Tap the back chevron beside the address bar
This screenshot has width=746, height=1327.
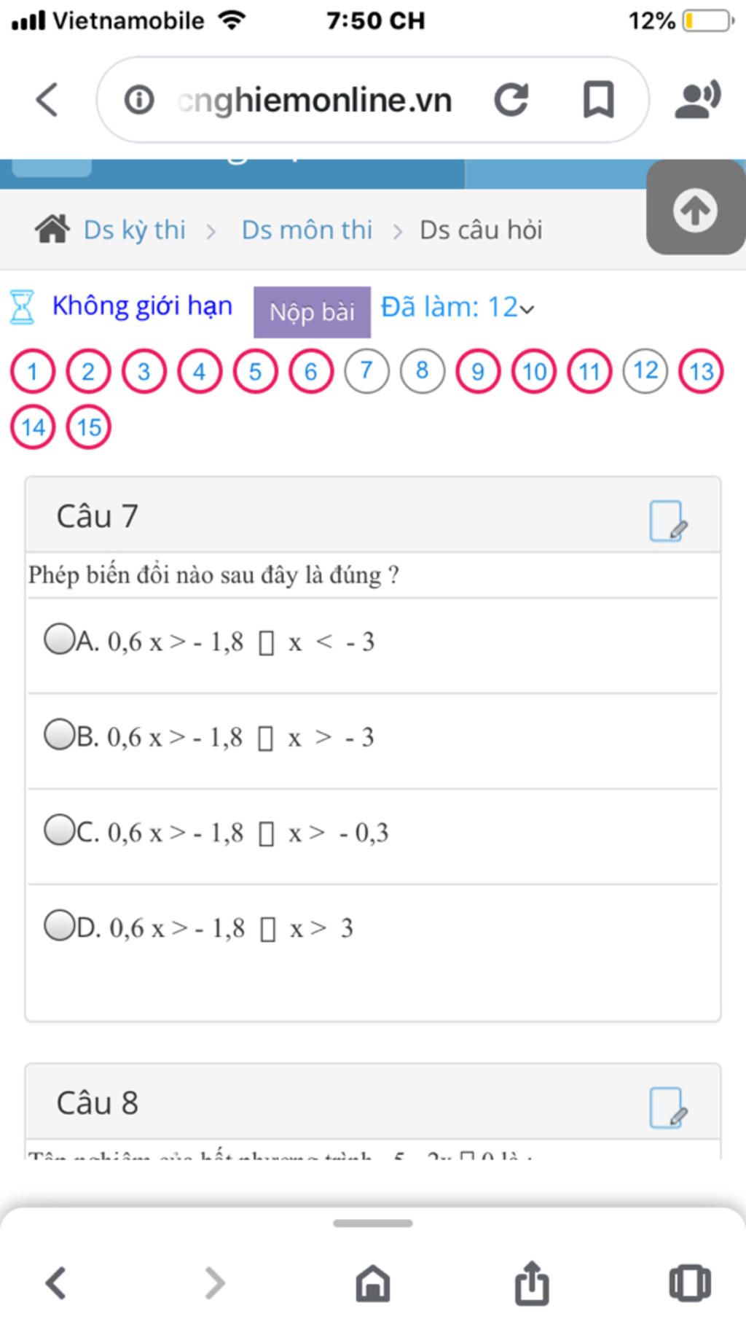click(x=47, y=100)
